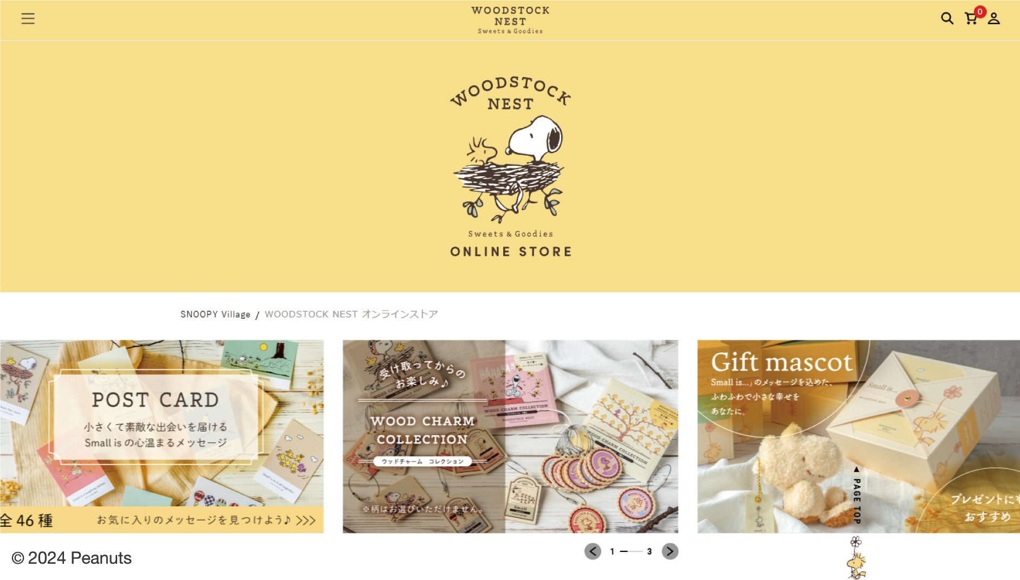Select carousel page number 3
Image resolution: width=1020 pixels, height=580 pixels.
(649, 552)
